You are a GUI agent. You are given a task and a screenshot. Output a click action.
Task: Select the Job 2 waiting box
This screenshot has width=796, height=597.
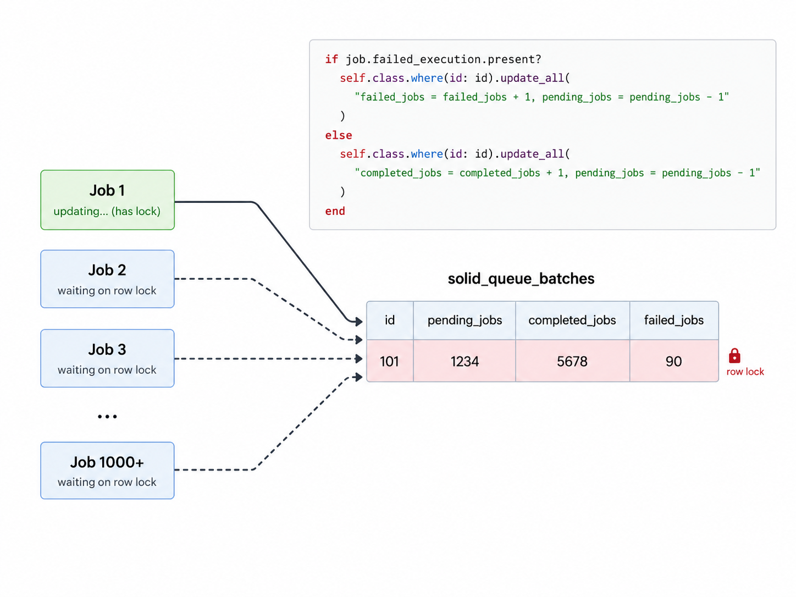pyautogui.click(x=108, y=279)
